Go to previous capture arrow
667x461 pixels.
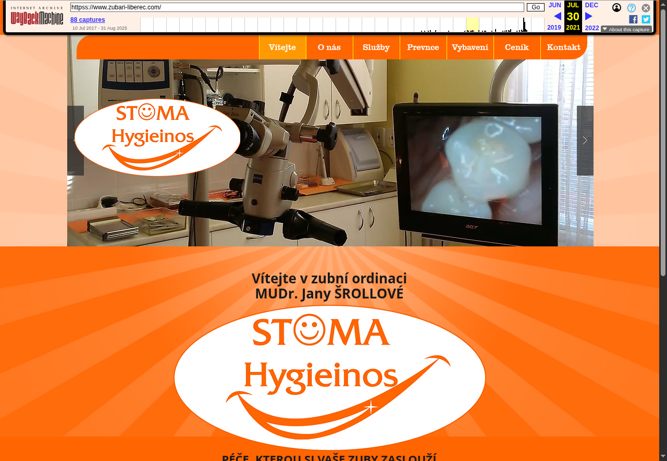(x=557, y=16)
